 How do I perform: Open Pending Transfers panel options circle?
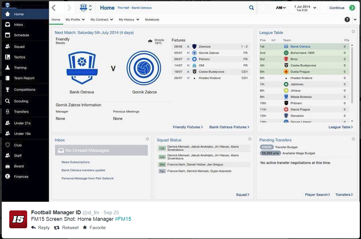[x=353, y=139]
